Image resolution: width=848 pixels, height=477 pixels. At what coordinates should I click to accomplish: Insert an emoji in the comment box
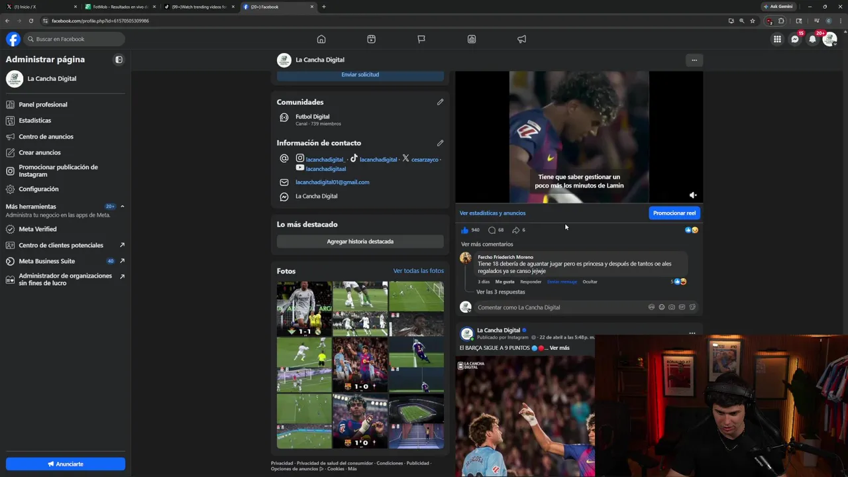tap(662, 307)
